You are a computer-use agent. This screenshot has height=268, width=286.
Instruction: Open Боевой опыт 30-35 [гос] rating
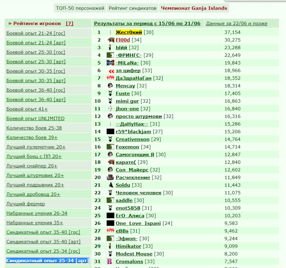coord(36,71)
